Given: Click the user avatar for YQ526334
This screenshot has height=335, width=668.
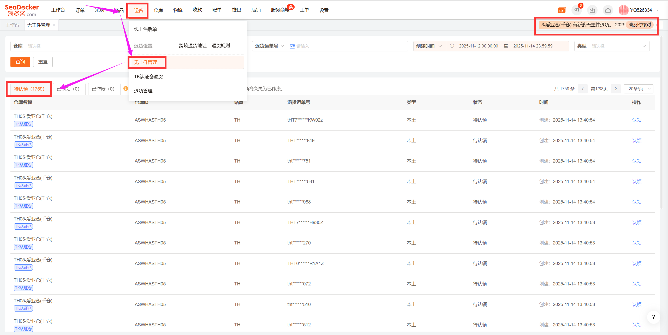Looking at the screenshot, I should pyautogui.click(x=623, y=10).
